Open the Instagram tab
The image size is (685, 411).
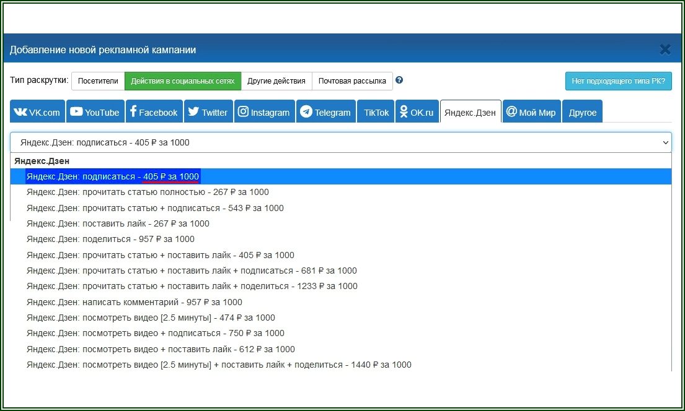pos(264,111)
